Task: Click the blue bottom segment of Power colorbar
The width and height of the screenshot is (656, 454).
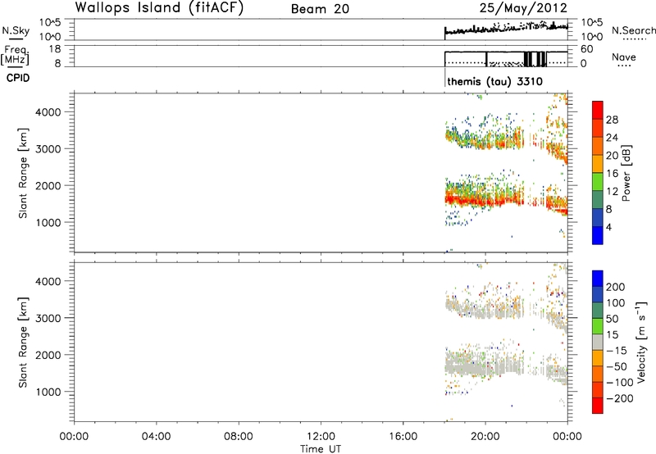Action: click(598, 235)
